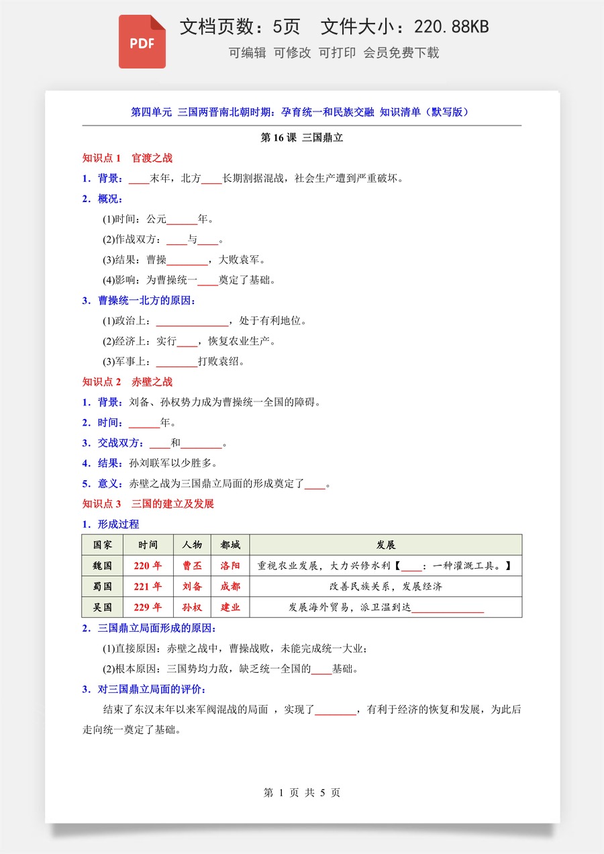Screen dimensions: 604x854
Task: Click the table cell '221 年'
Action: [x=148, y=587]
